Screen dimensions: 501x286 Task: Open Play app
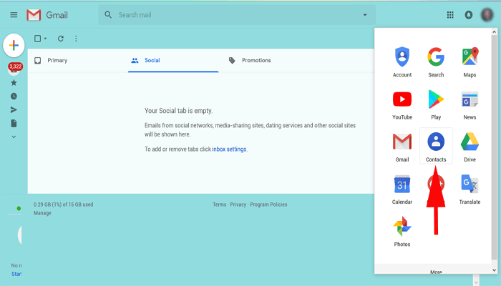pyautogui.click(x=436, y=104)
